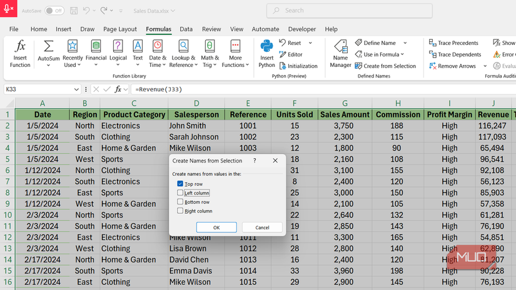Open More Functions menu
The height and width of the screenshot is (290, 516).
click(x=235, y=54)
